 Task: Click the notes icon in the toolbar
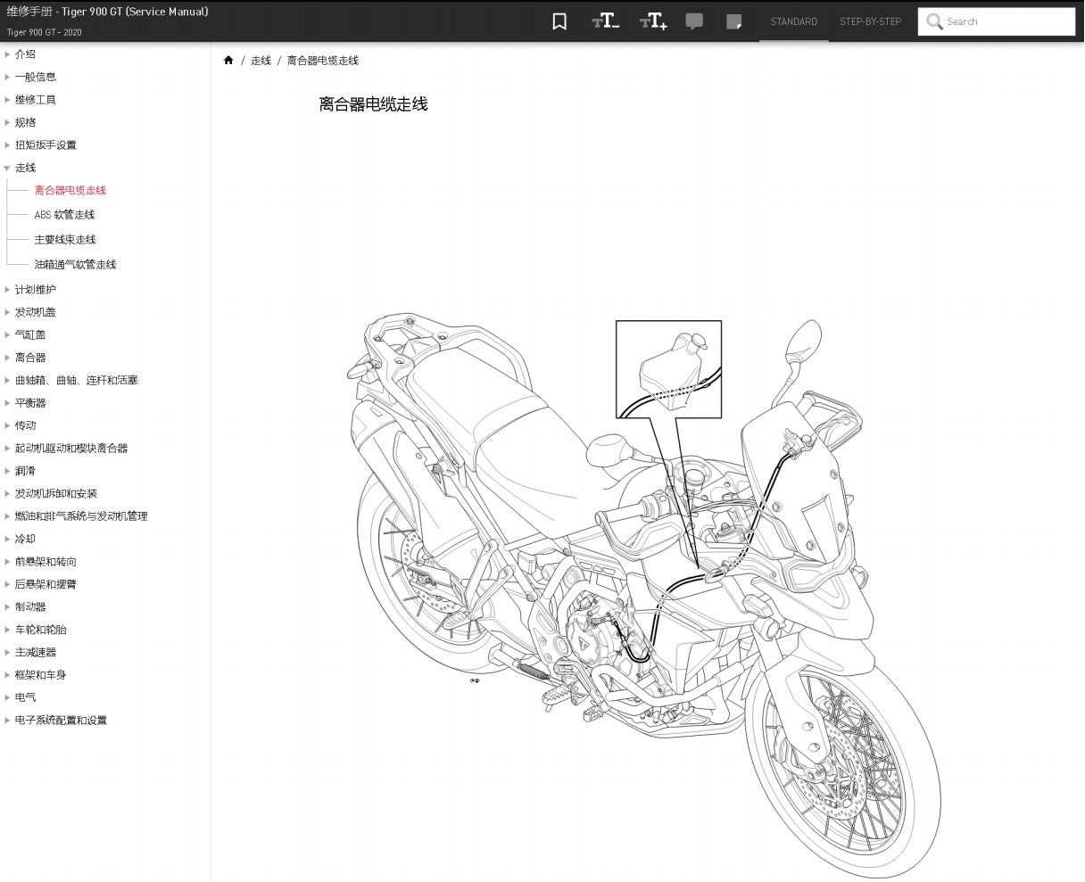[734, 21]
